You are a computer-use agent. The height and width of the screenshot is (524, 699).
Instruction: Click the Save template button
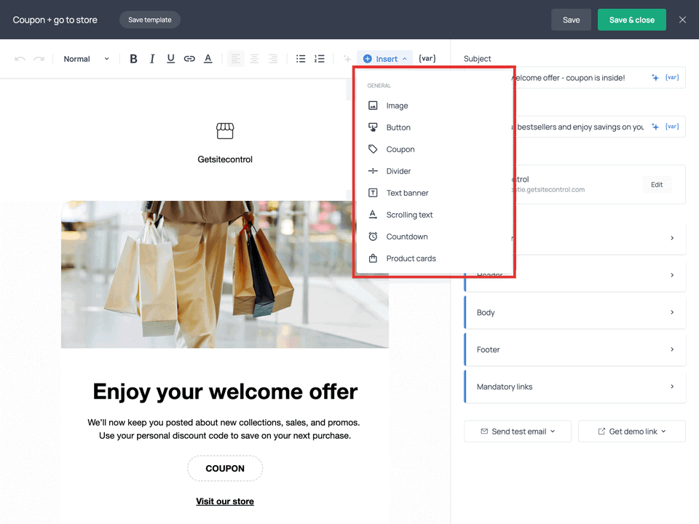click(149, 20)
